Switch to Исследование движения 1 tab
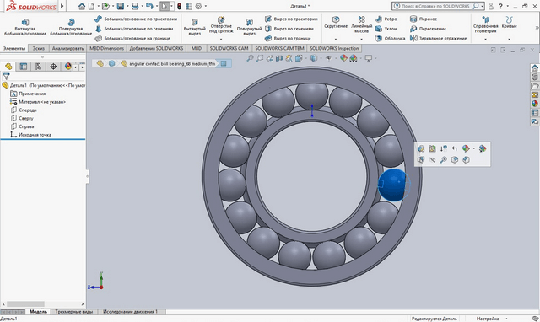Image resolution: width=540 pixels, height=322 pixels. [x=130, y=312]
